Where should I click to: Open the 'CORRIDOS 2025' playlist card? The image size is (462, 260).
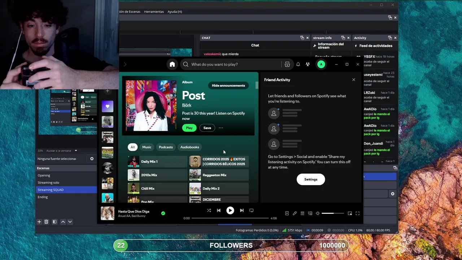pos(219,161)
